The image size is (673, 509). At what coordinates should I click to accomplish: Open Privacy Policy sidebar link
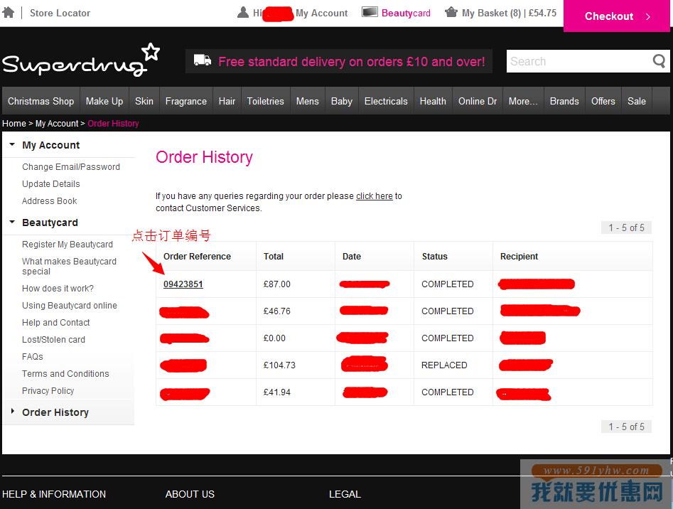click(x=48, y=391)
